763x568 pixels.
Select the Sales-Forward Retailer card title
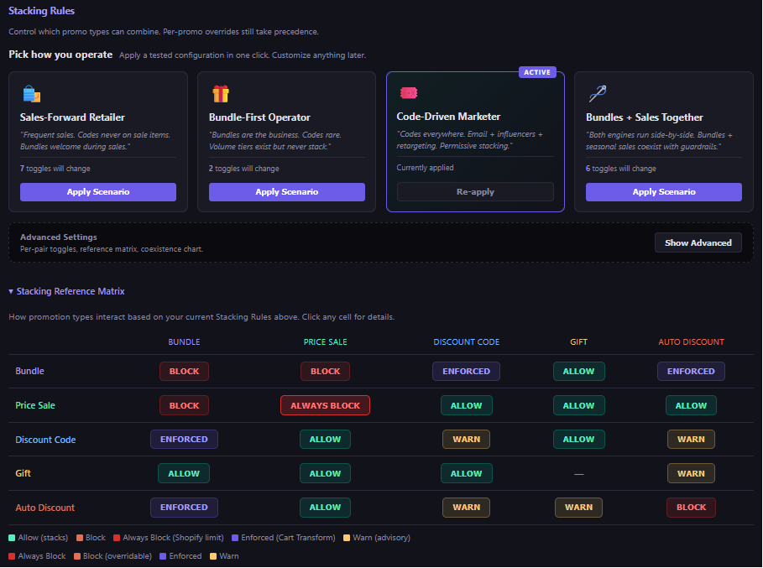pos(72,117)
